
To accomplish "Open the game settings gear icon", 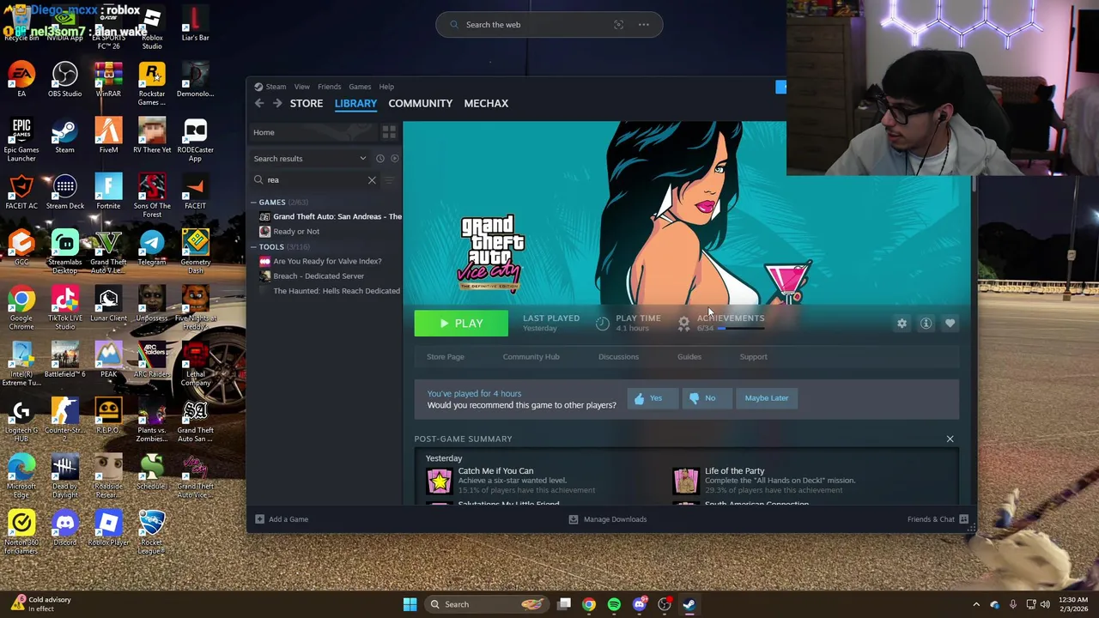I will pos(902,324).
